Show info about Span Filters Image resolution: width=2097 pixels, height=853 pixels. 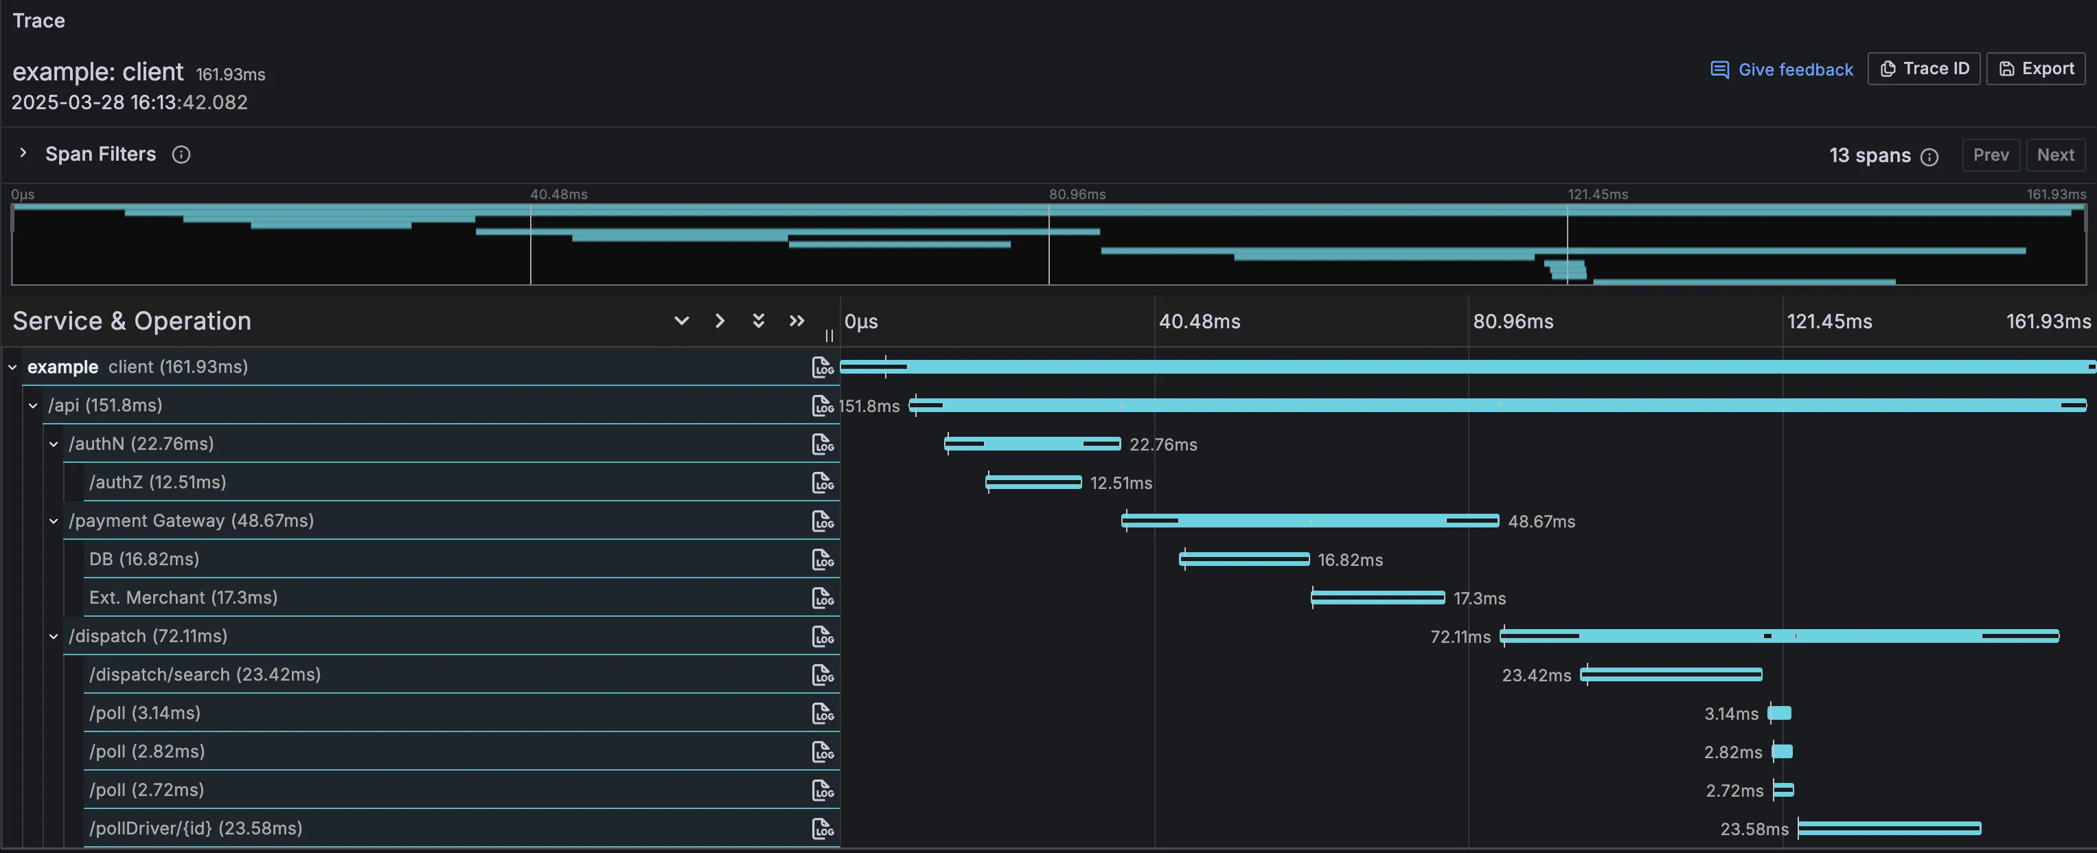pyautogui.click(x=181, y=154)
